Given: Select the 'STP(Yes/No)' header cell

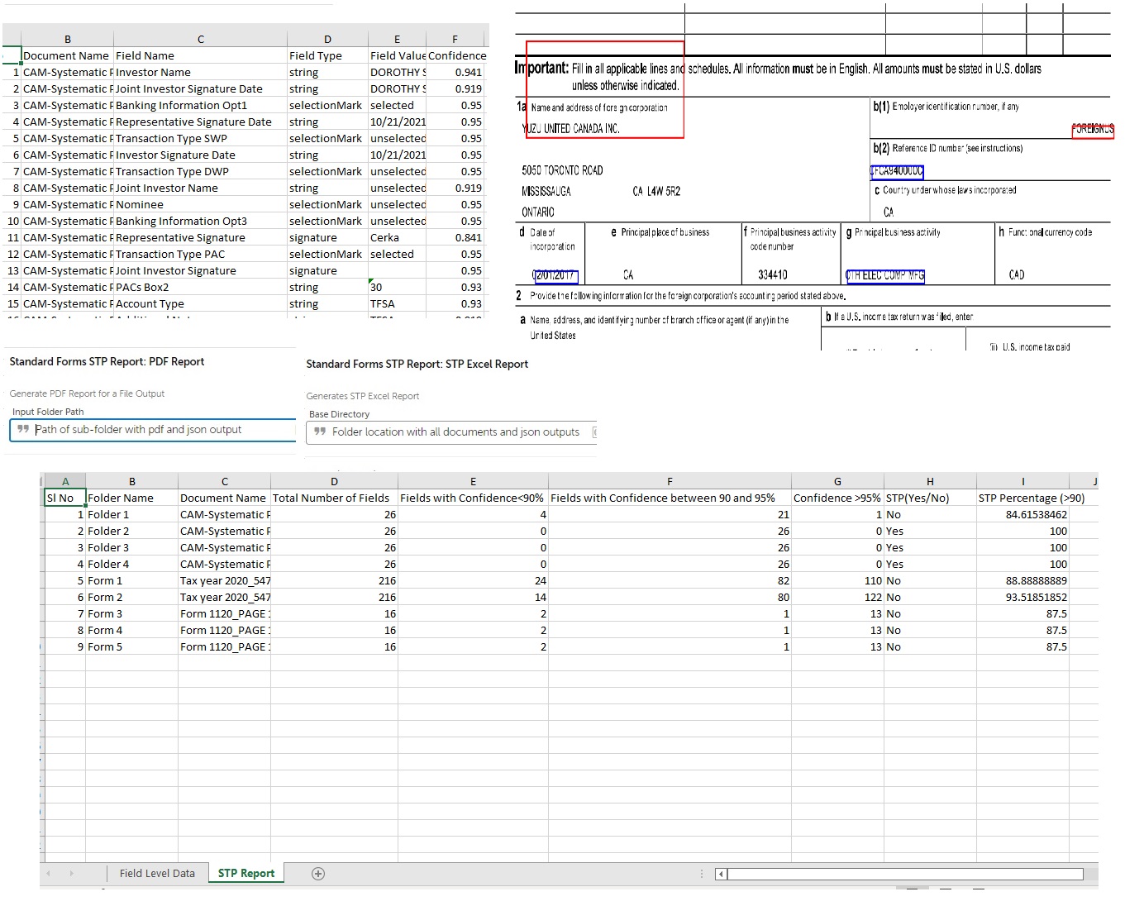Looking at the screenshot, I should coord(929,498).
